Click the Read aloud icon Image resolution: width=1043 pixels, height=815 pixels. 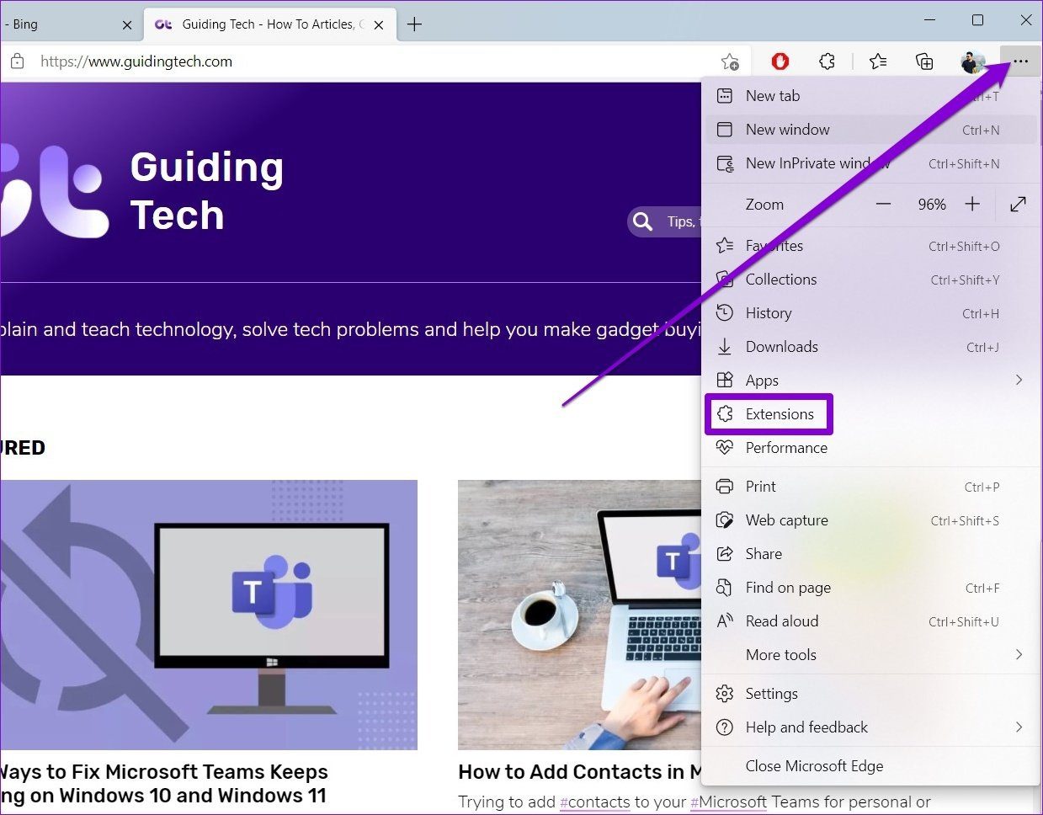tap(725, 621)
